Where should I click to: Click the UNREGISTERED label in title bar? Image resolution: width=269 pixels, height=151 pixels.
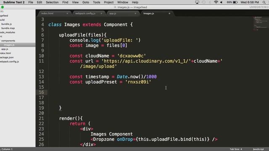pyautogui.click(x=259, y=7)
